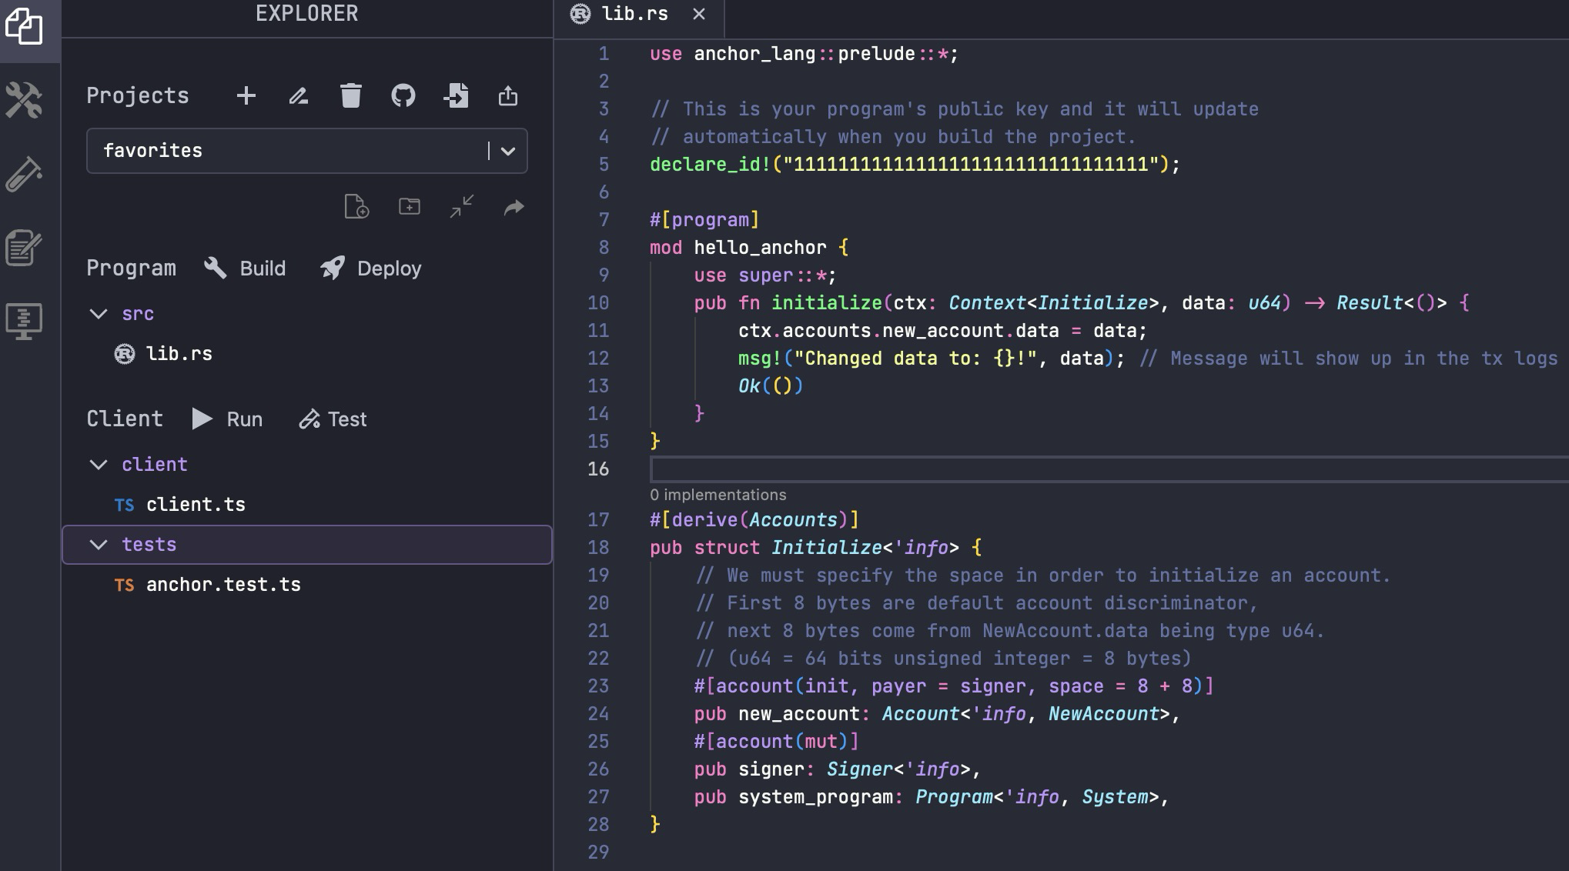This screenshot has height=871, width=1569.
Task: Click the Deploy rocket icon
Action: click(x=333, y=268)
